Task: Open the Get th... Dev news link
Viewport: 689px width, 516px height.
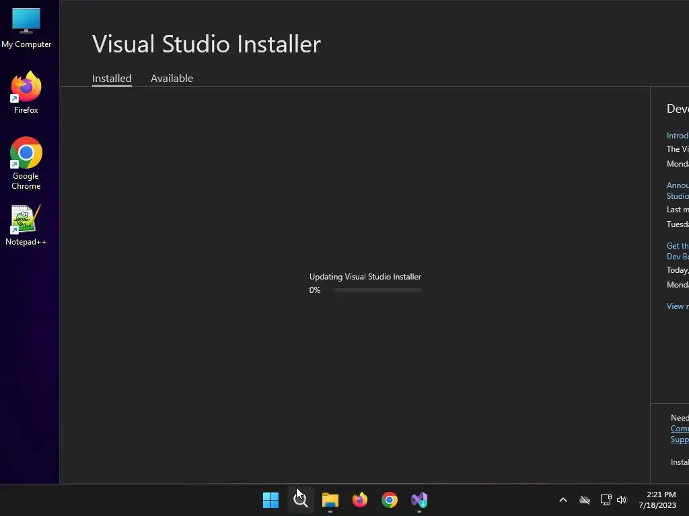Action: [678, 251]
